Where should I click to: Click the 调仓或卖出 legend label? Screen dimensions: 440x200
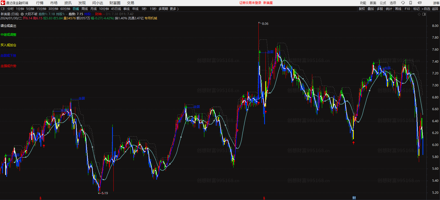[x=8, y=26]
